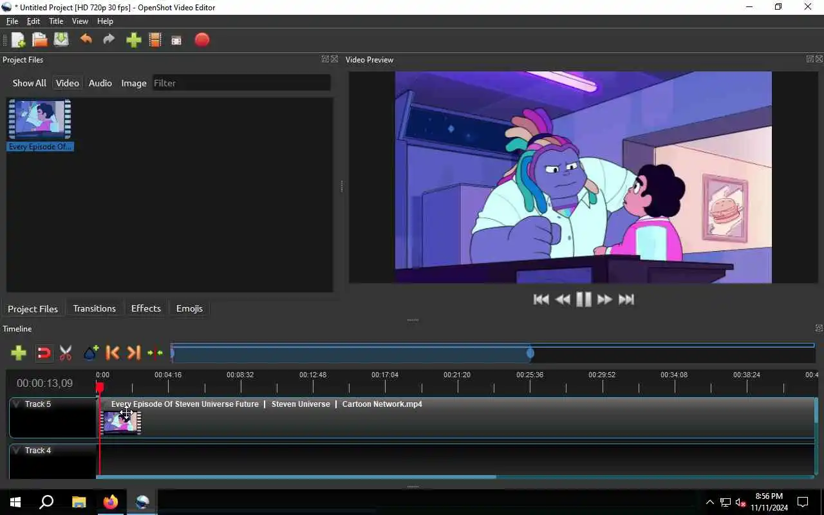Switch to the Project Files tab
824x515 pixels.
click(33, 308)
